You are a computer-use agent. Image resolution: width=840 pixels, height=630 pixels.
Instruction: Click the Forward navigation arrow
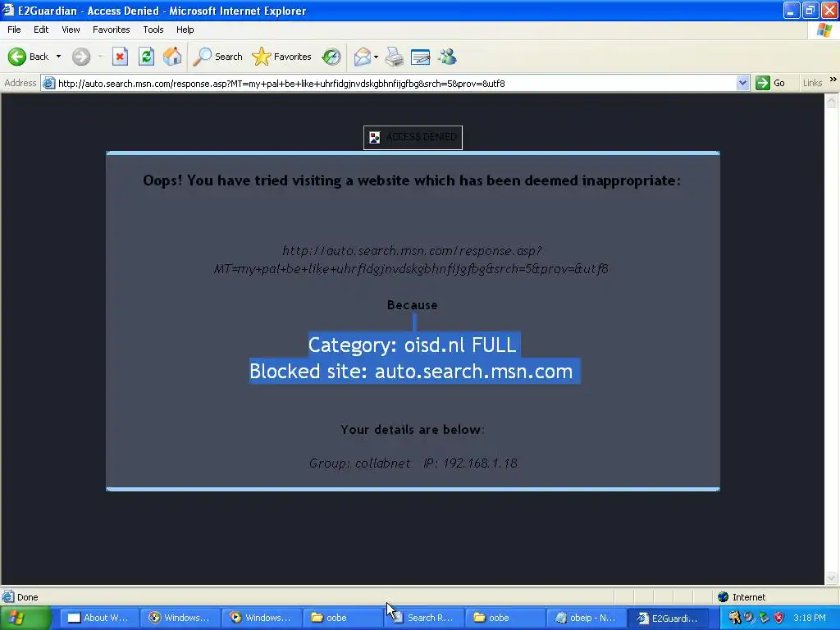tap(81, 57)
